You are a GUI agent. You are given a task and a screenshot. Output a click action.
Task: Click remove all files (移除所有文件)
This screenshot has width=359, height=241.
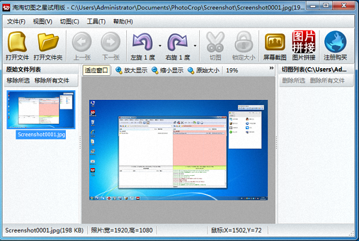click(x=56, y=80)
